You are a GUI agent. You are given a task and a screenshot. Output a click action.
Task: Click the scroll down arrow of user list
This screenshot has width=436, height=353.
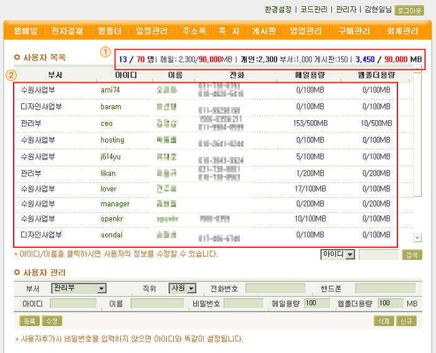(417, 237)
